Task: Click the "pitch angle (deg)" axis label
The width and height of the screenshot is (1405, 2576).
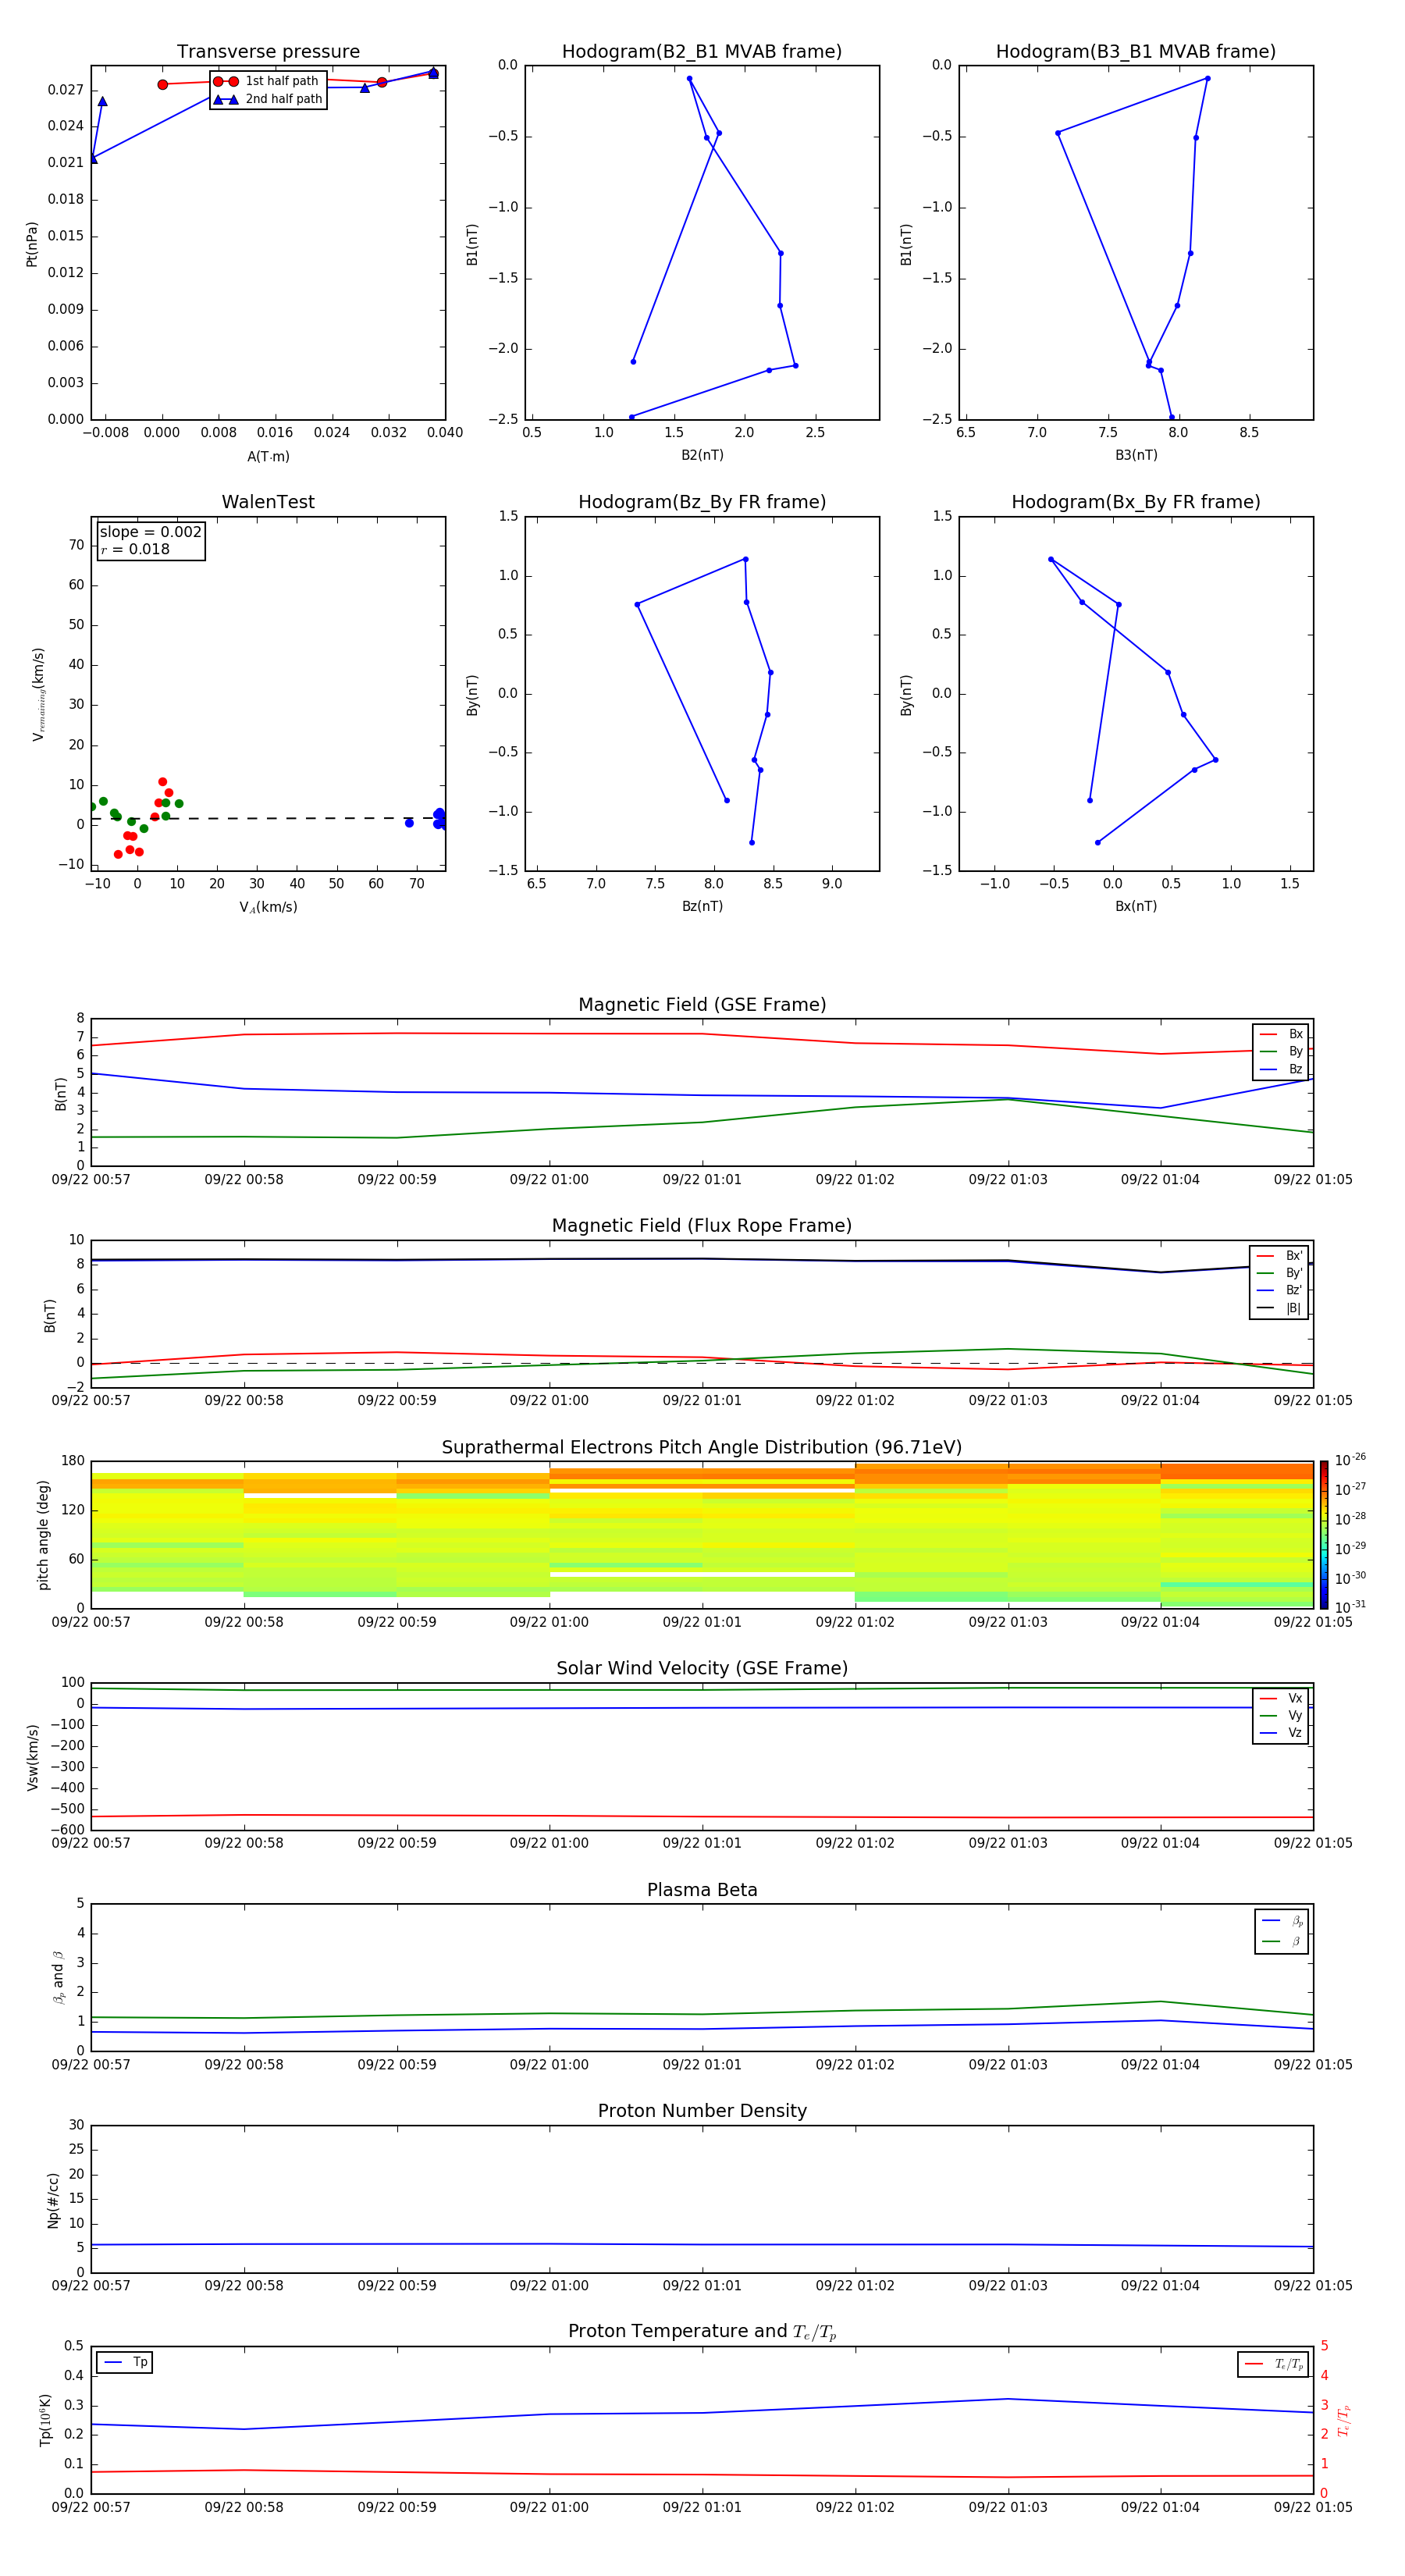Action: pos(43,1535)
